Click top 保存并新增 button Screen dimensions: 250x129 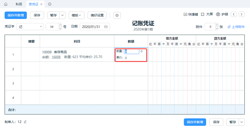pos(16,15)
